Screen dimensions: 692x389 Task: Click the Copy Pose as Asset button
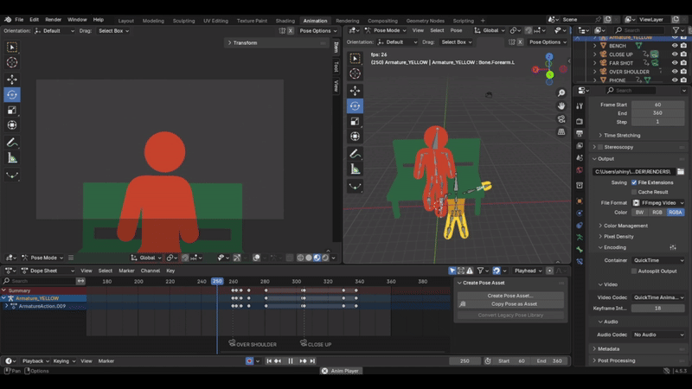(514, 304)
